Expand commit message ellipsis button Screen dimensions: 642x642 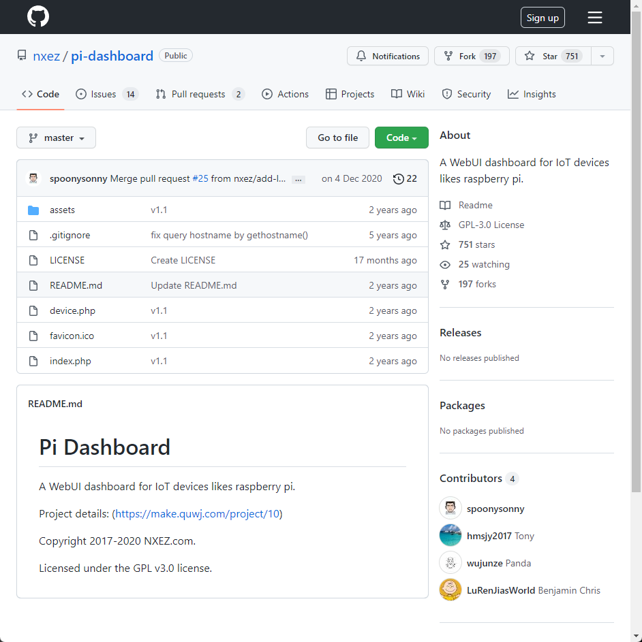(x=299, y=179)
